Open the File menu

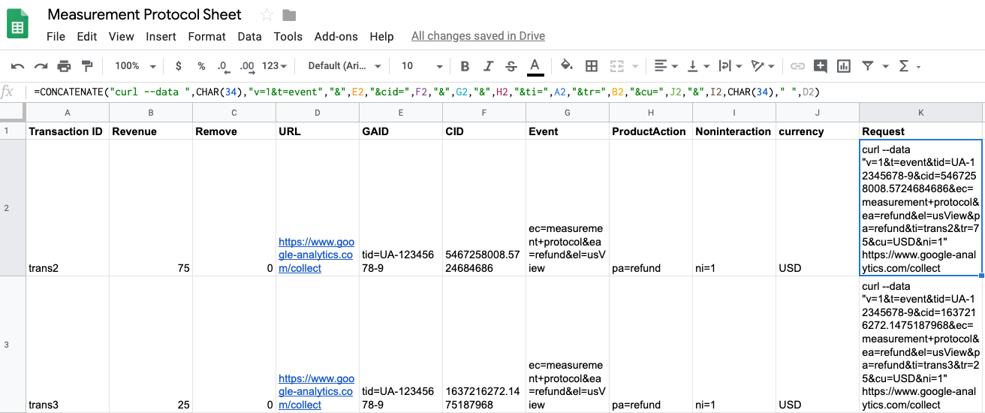[56, 36]
